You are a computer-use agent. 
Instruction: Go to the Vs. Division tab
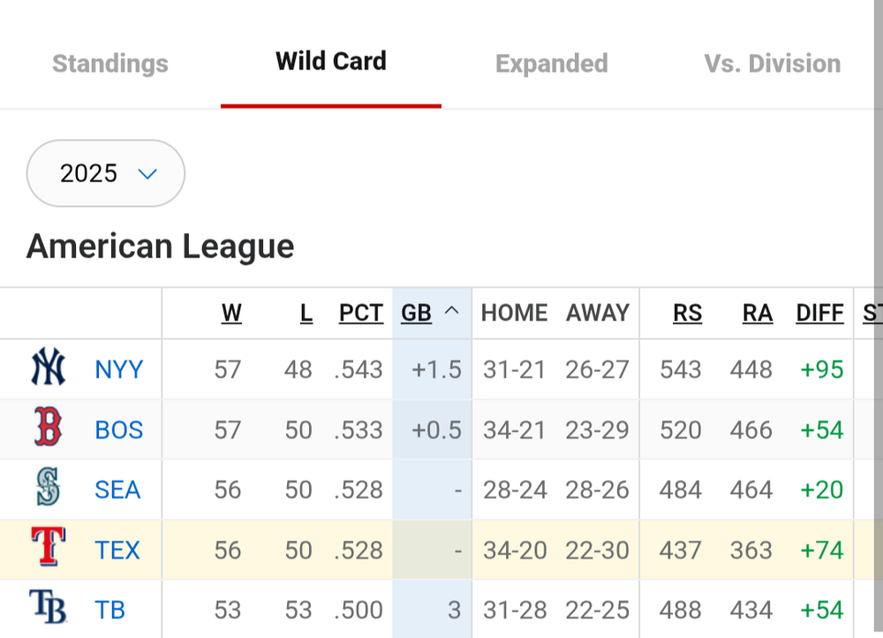click(772, 64)
